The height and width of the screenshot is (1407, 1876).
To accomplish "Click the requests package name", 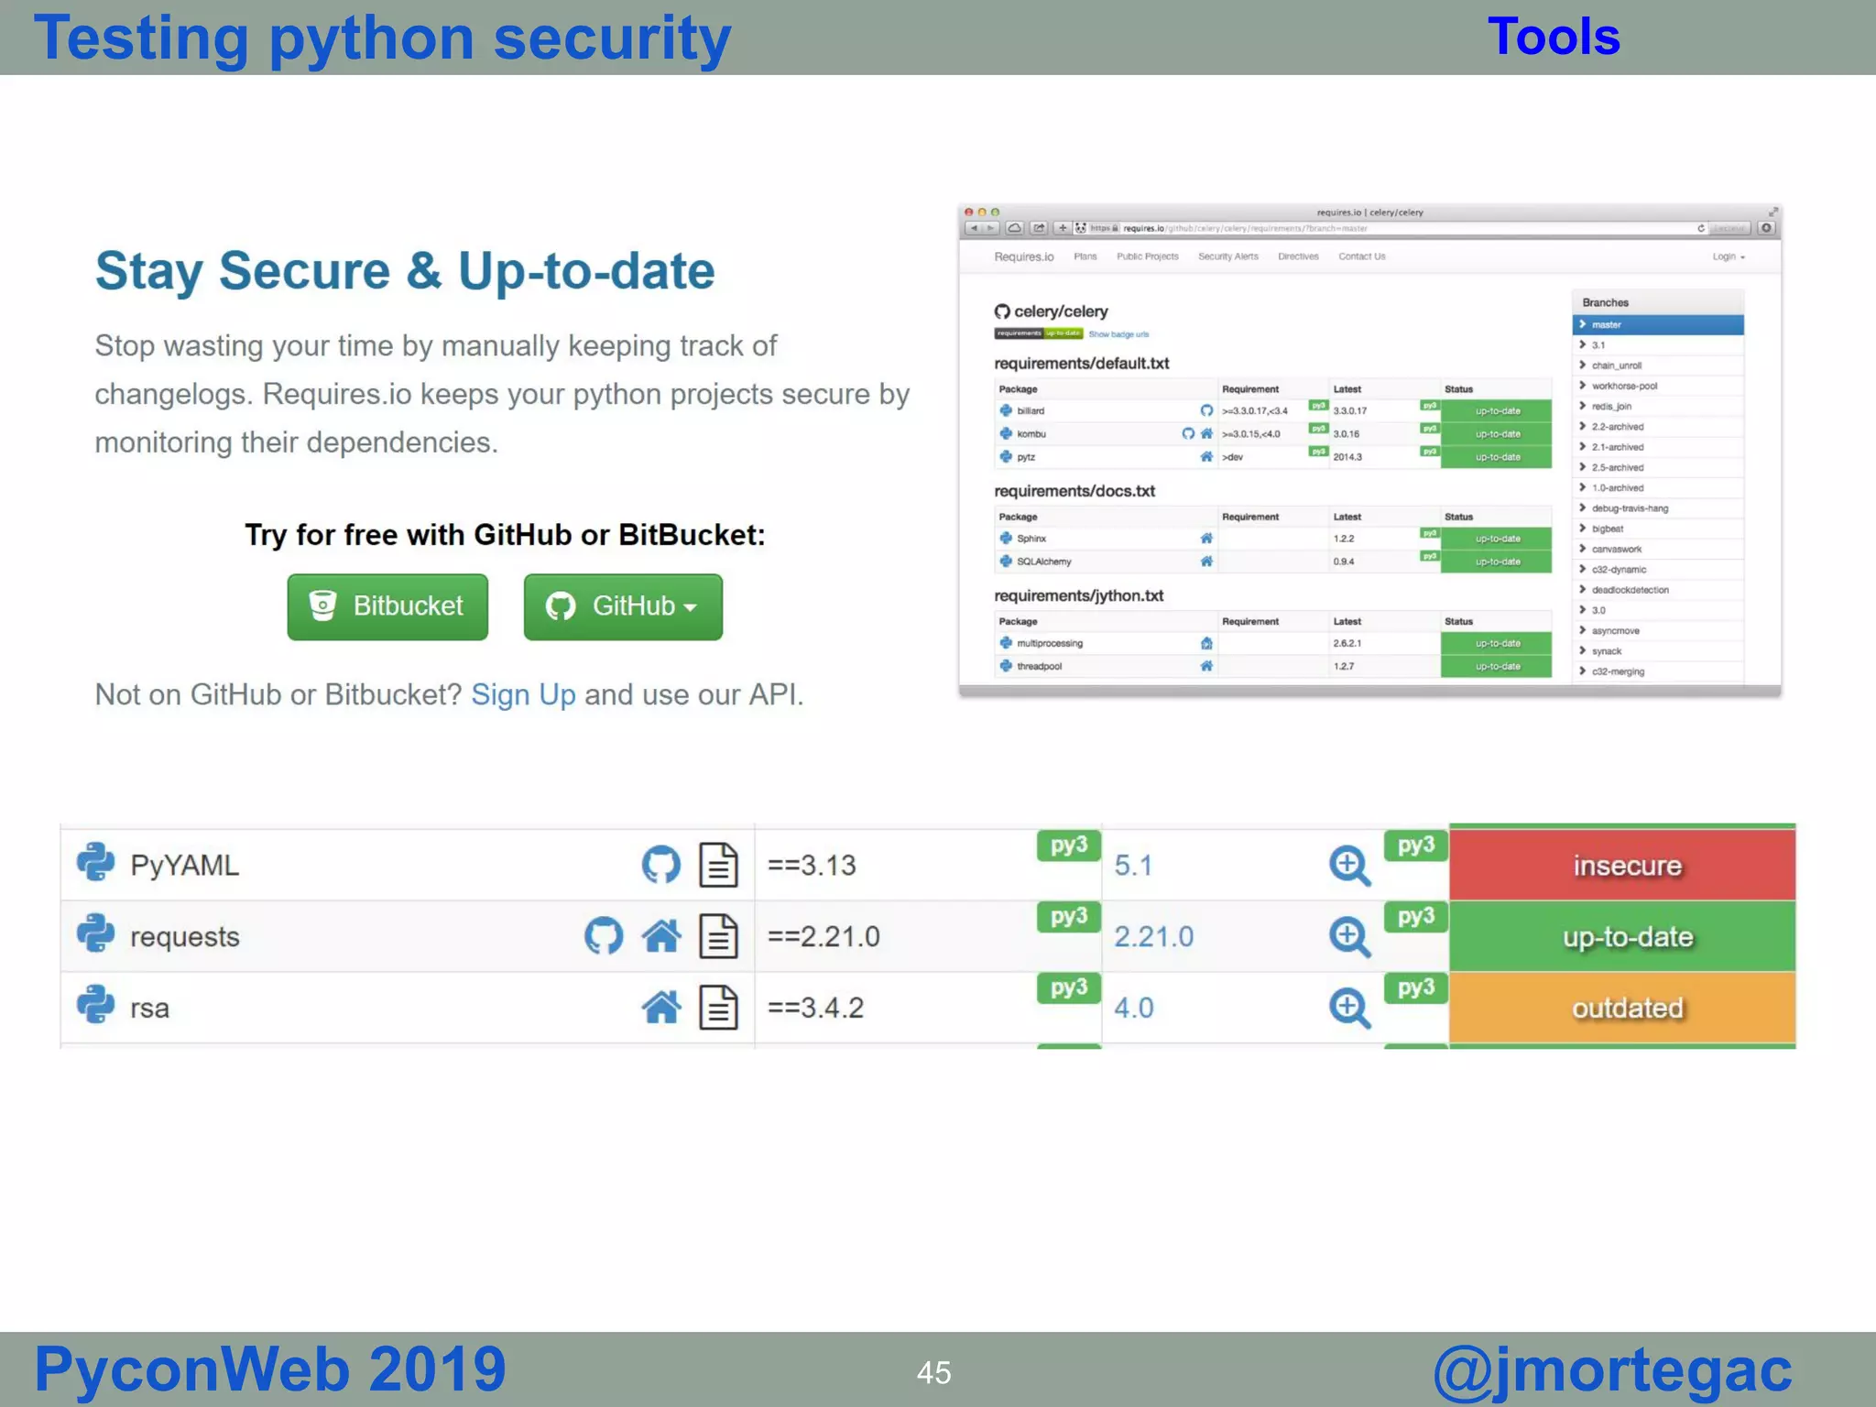I will (x=184, y=937).
